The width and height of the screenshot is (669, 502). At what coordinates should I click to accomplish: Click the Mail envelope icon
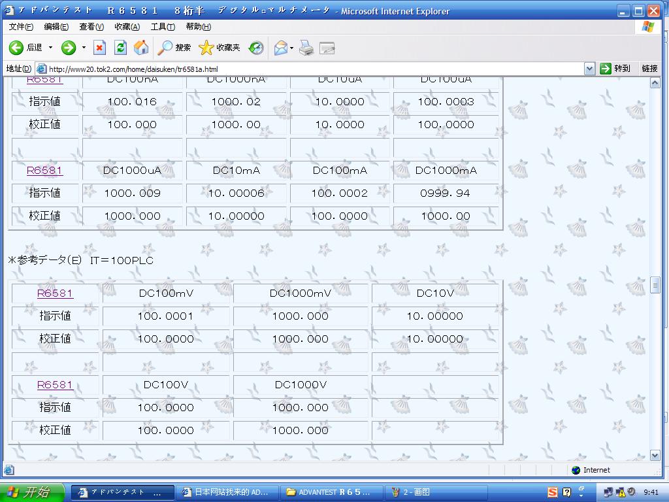click(281, 48)
